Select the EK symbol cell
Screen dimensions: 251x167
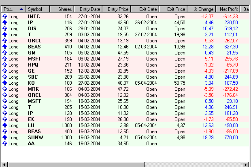[x=31, y=119]
